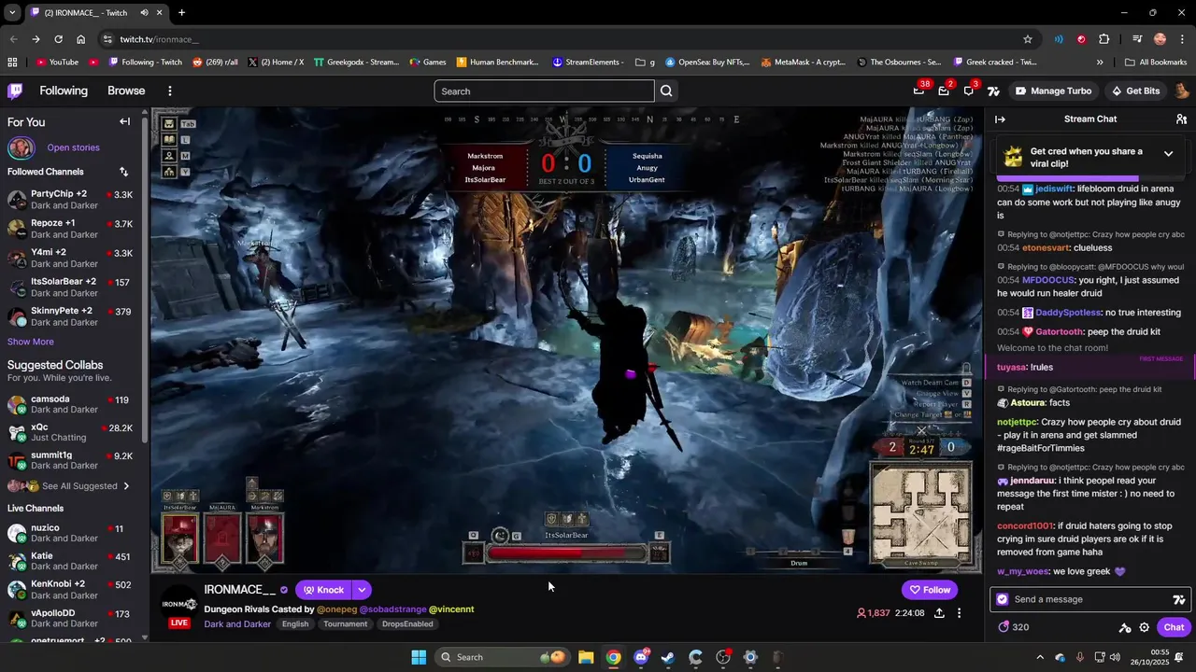Open the All Bookmarks folder
Image resolution: width=1196 pixels, height=672 pixels.
pos(1156,63)
